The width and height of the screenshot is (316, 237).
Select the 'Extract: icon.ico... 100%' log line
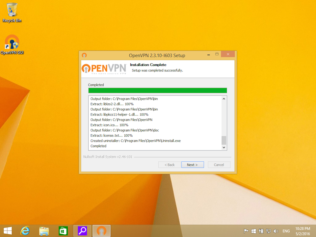point(109,125)
